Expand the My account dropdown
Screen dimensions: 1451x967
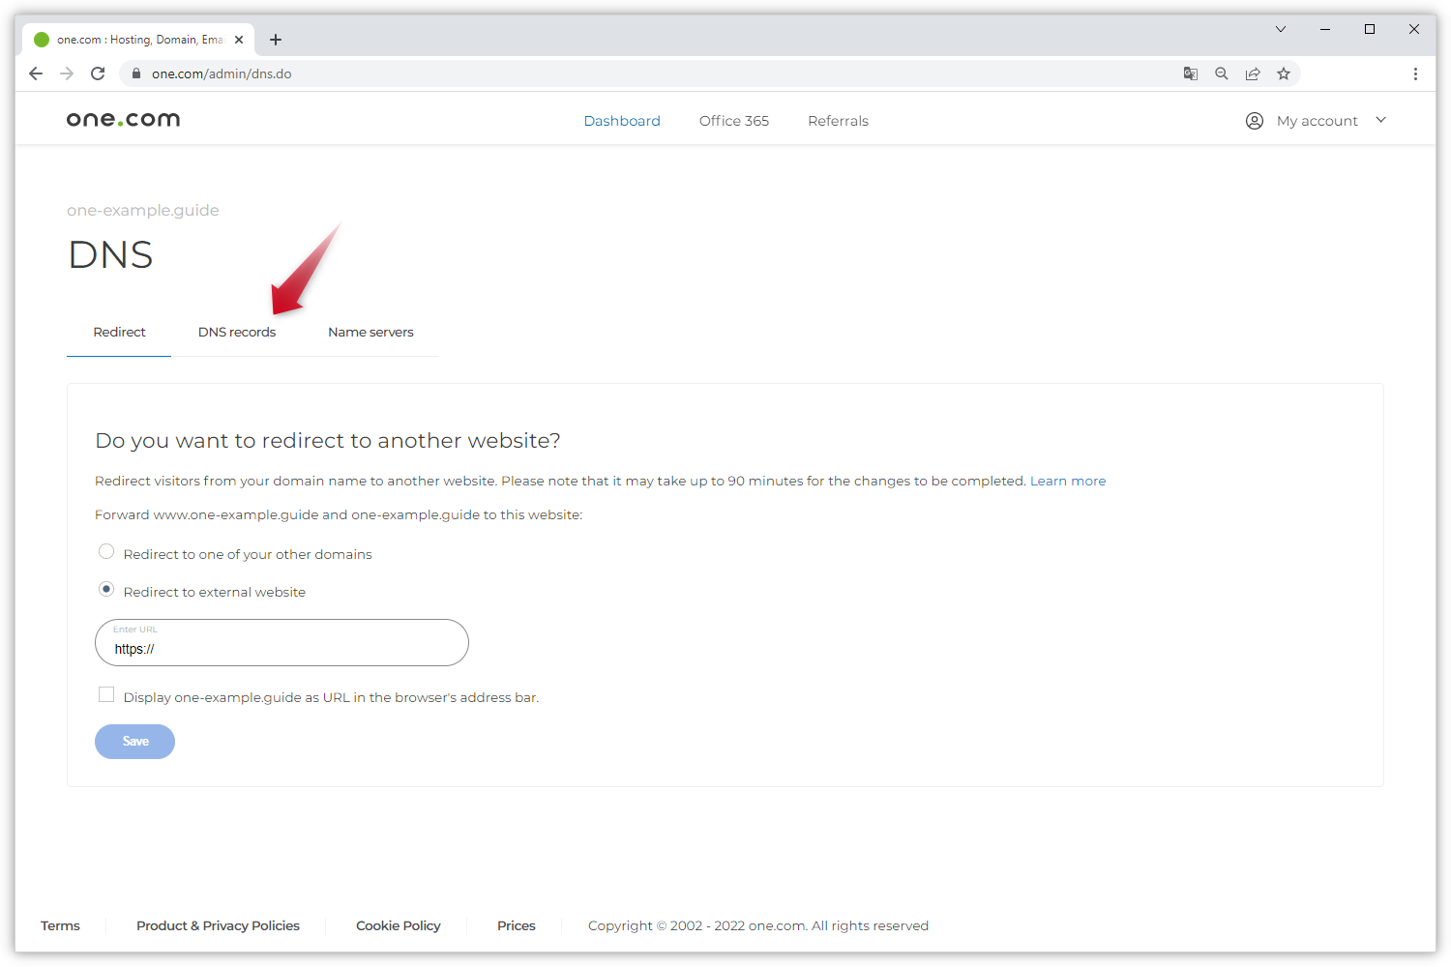coord(1317,121)
